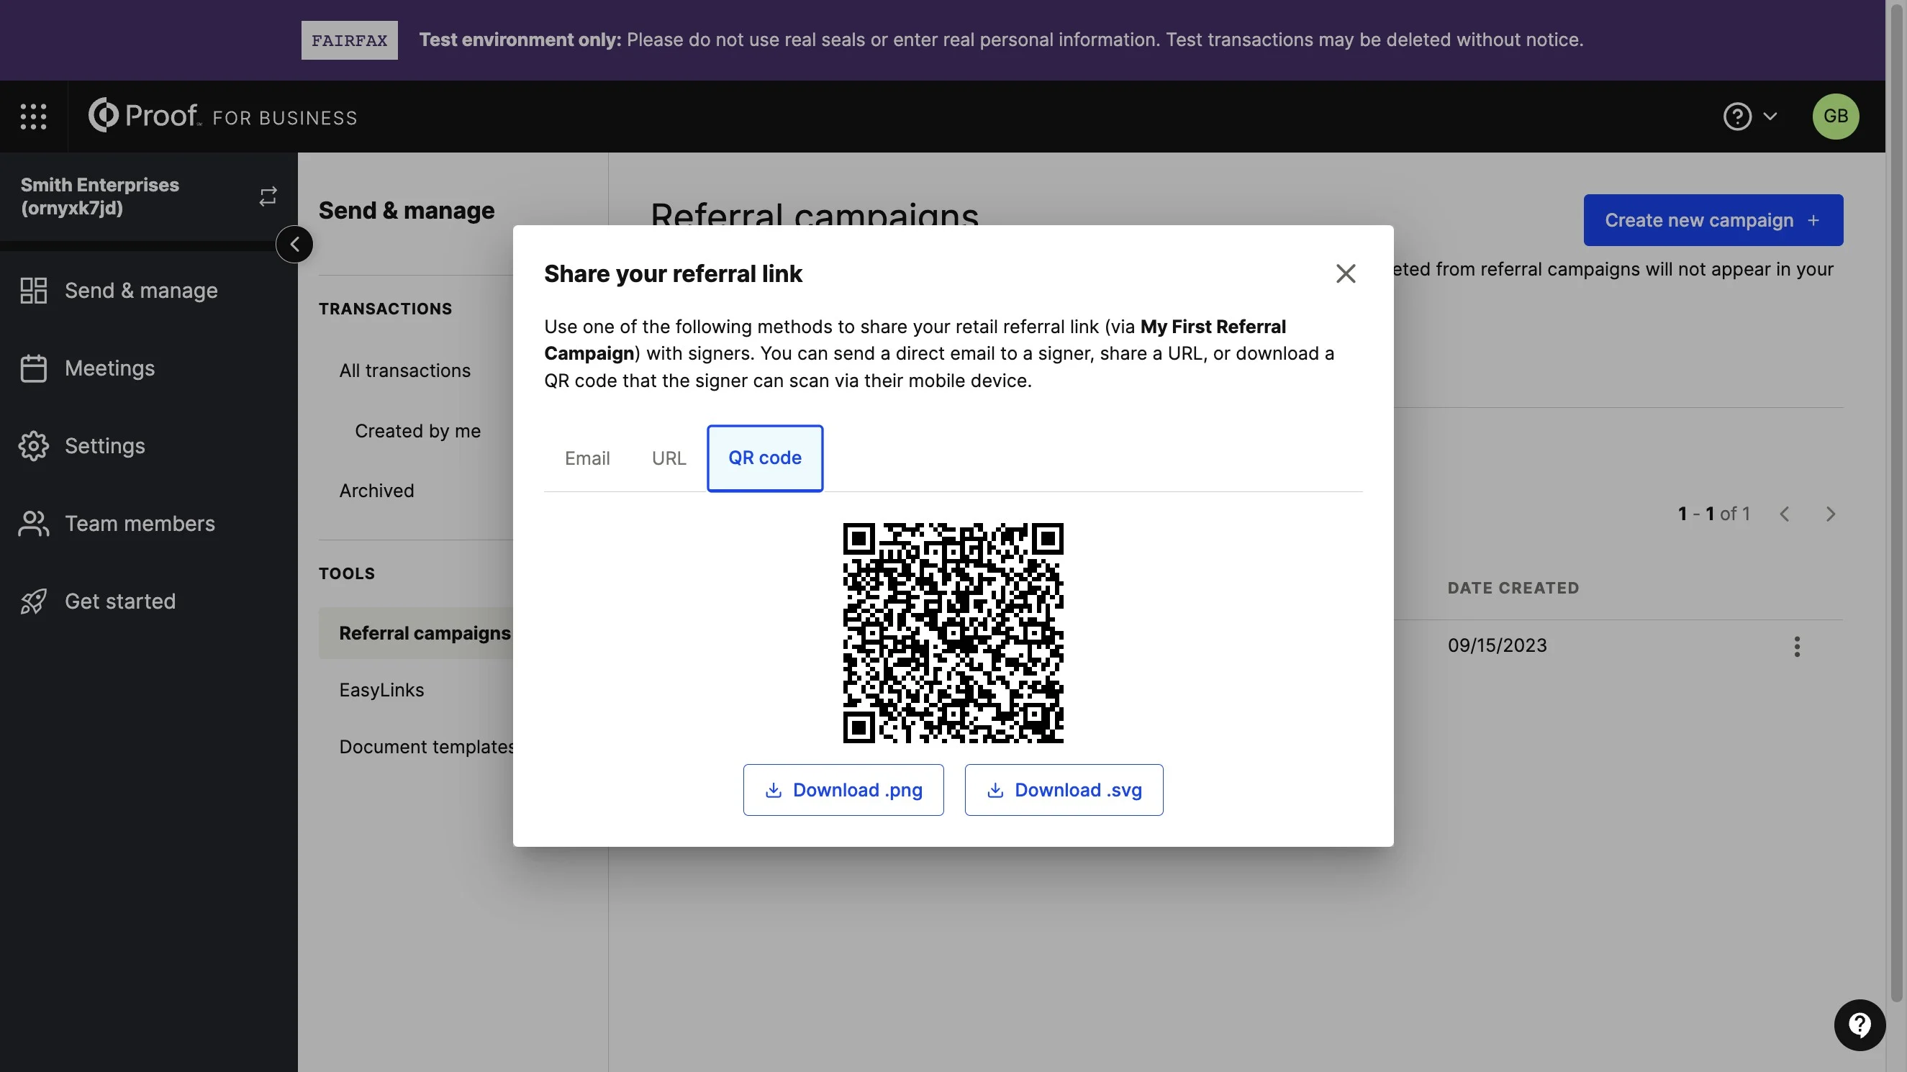Go to next page of campaigns

(1830, 514)
